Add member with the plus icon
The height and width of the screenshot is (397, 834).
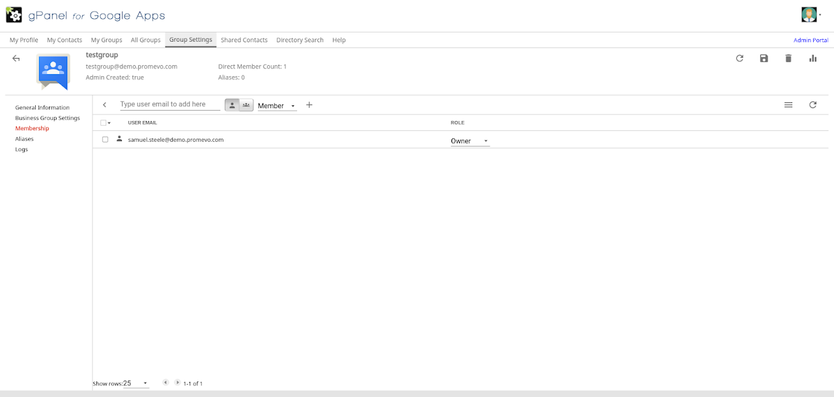point(309,105)
